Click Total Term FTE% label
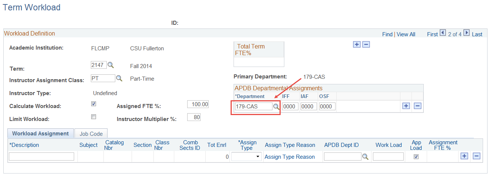The width and height of the screenshot is (489, 175). (250, 50)
